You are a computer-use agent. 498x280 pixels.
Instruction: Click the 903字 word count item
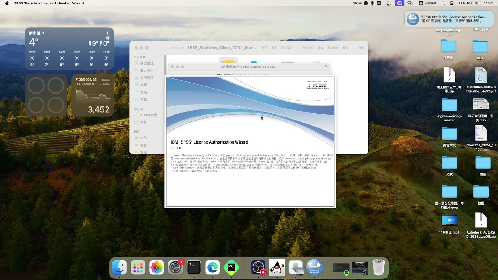point(357,3)
